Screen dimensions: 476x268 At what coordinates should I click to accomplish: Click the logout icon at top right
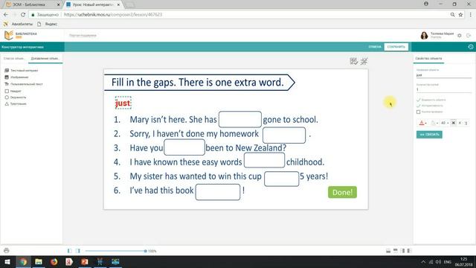(x=469, y=36)
